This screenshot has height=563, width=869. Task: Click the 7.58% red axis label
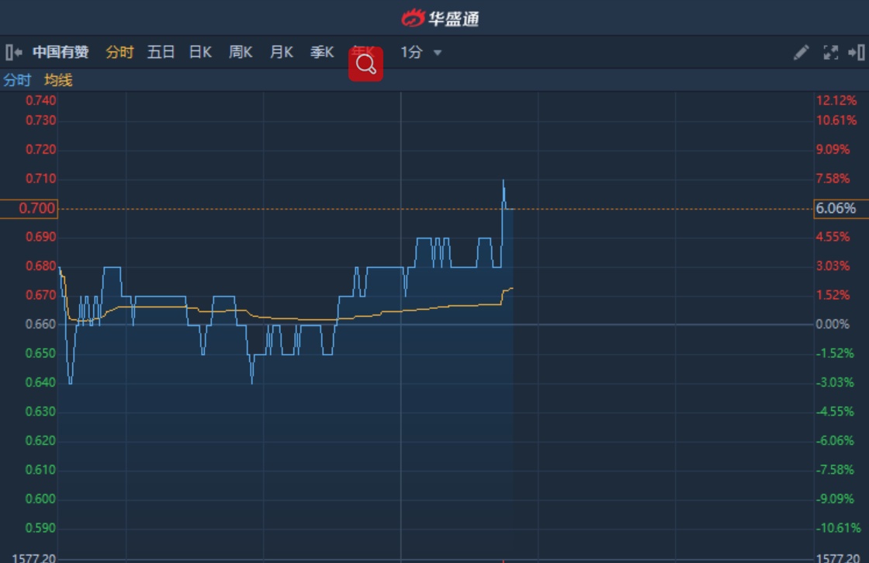coord(833,179)
